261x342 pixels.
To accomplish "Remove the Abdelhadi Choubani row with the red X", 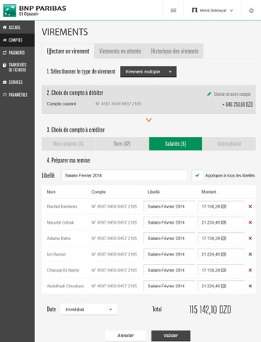I will pyautogui.click(x=250, y=286).
